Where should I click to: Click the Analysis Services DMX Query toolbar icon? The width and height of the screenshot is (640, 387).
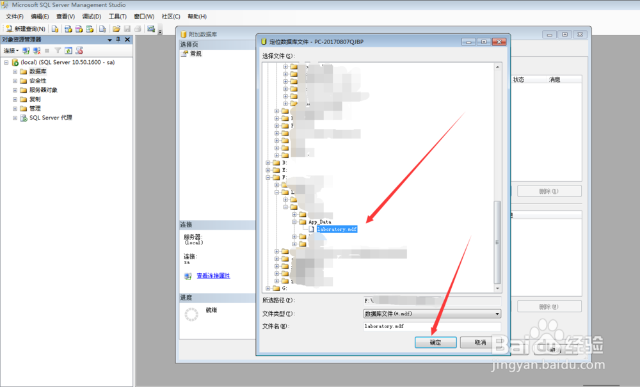click(x=79, y=29)
